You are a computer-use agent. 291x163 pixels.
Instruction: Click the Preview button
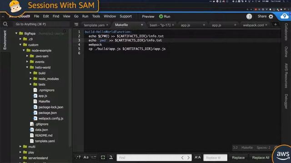point(148,16)
